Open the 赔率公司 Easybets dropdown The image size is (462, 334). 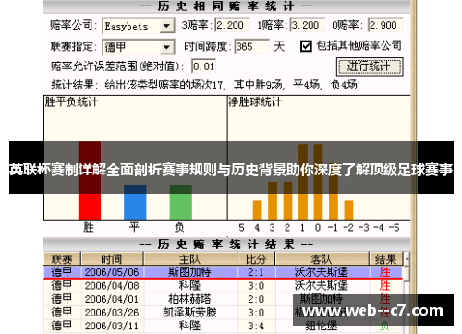[166, 26]
